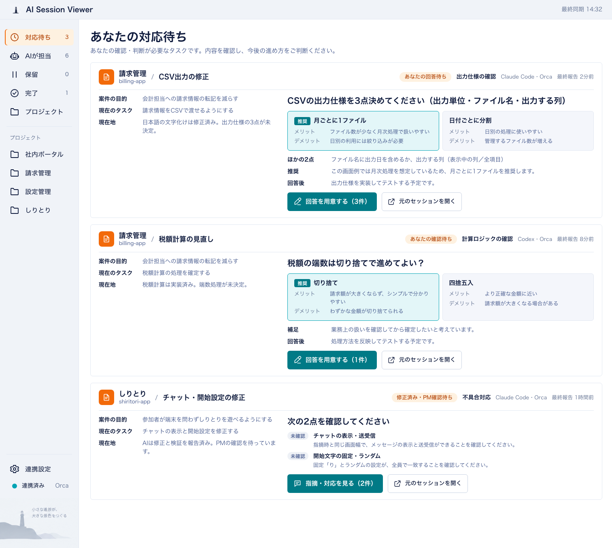Click 回答を用意する（1件）button
The height and width of the screenshot is (548, 612).
[x=332, y=360]
